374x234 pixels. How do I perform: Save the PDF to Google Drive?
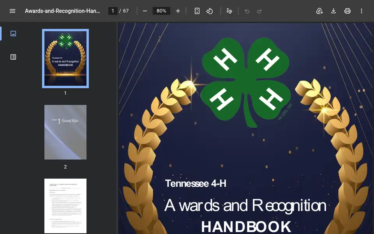(x=319, y=11)
